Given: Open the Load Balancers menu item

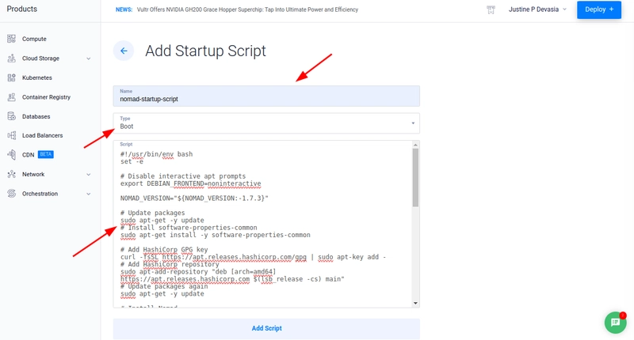Looking at the screenshot, I should [43, 135].
